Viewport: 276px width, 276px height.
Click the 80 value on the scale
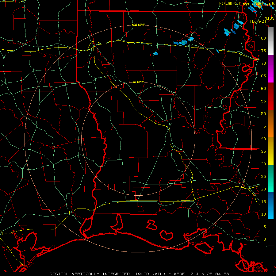click(x=263, y=38)
